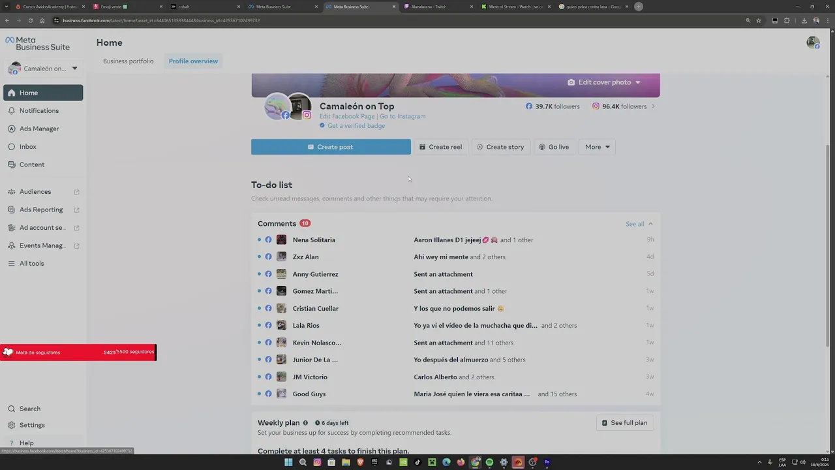Open JM Victorio comment row

pyautogui.click(x=455, y=377)
